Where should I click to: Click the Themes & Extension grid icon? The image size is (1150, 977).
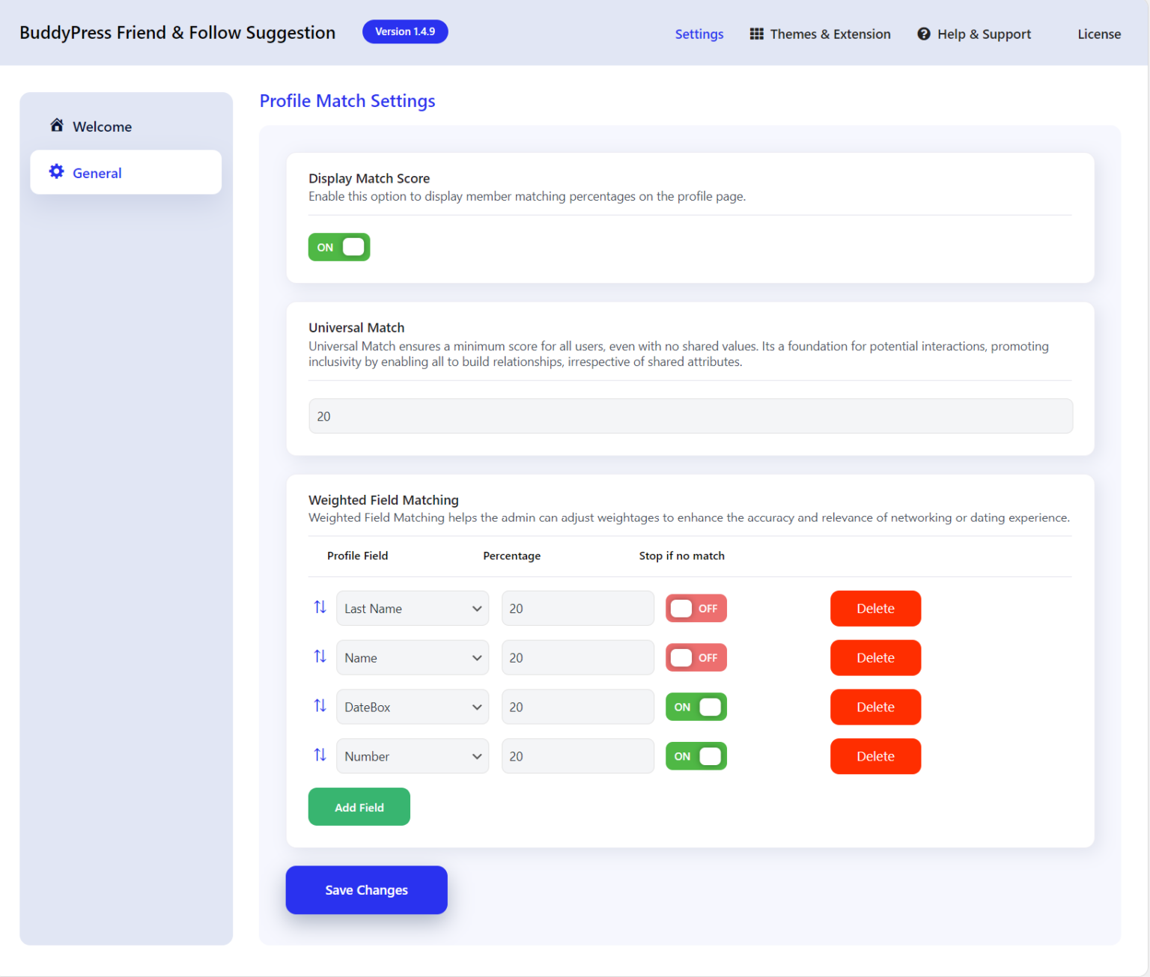[756, 34]
